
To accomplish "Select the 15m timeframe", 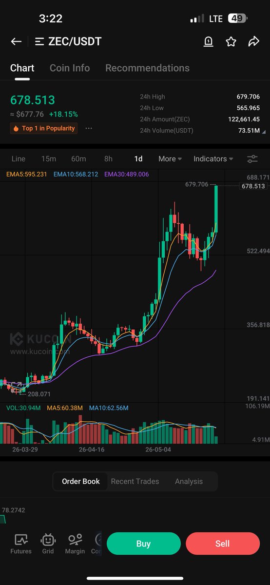I will [x=49, y=159].
